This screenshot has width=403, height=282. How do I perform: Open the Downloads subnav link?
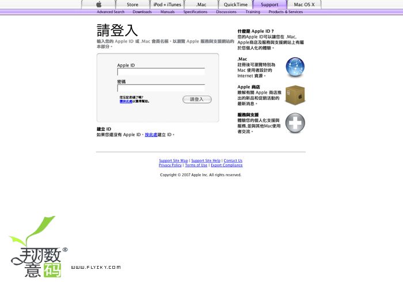coord(142,12)
